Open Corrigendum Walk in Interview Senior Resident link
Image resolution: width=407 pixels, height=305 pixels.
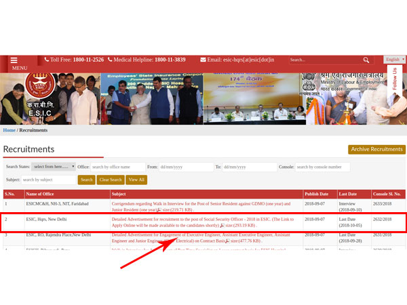(201, 207)
